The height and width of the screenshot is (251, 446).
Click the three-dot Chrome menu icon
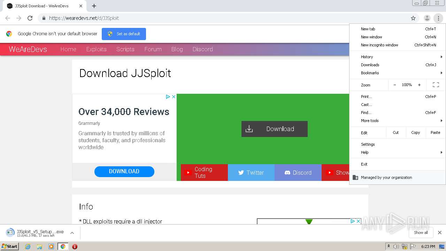438,18
